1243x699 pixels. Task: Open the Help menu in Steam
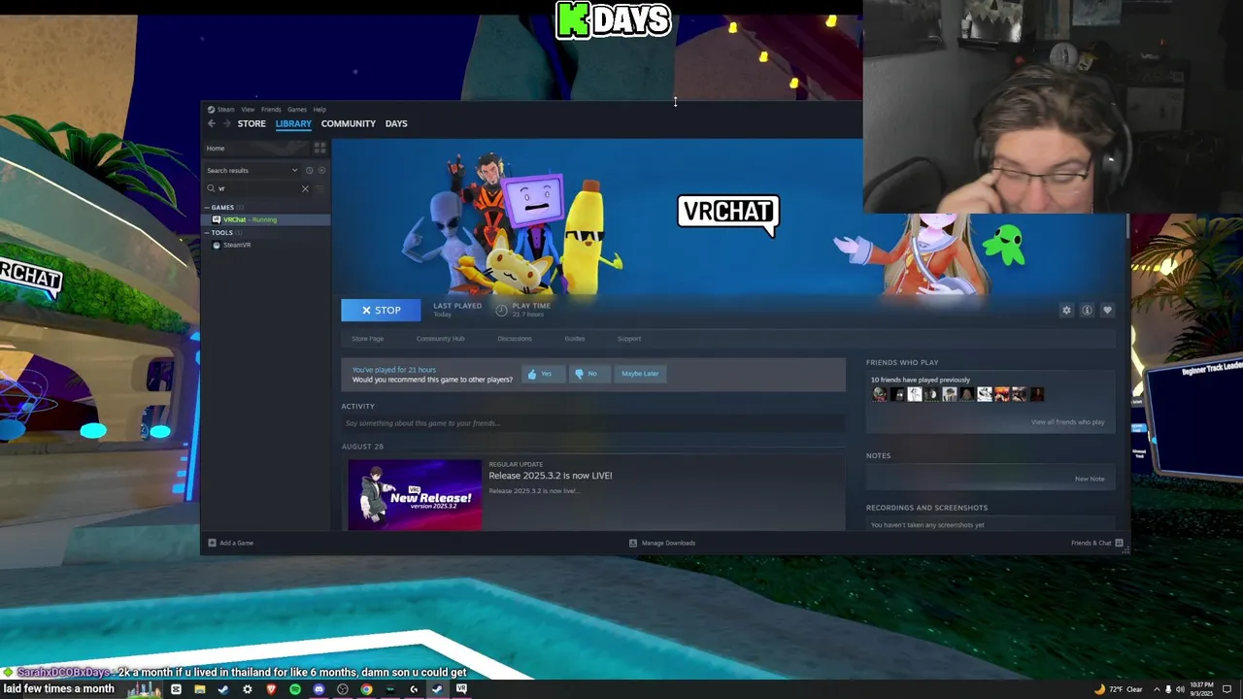(x=319, y=110)
